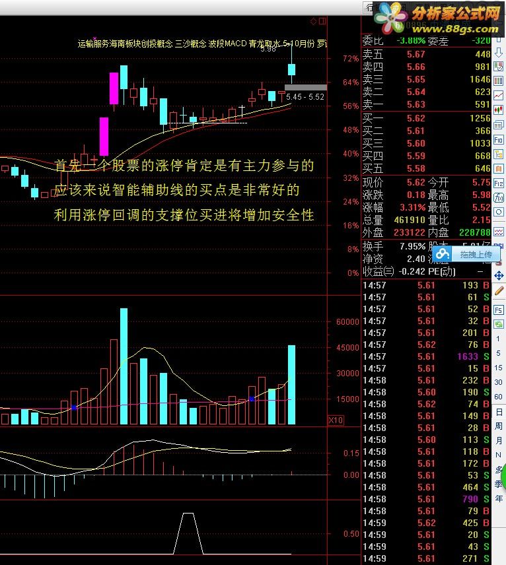Click the F12 trading icon
The image size is (506, 565).
tap(499, 183)
